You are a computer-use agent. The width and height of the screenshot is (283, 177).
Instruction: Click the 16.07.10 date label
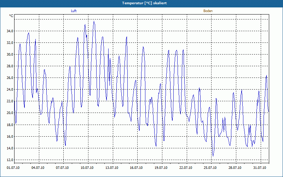click(136, 168)
